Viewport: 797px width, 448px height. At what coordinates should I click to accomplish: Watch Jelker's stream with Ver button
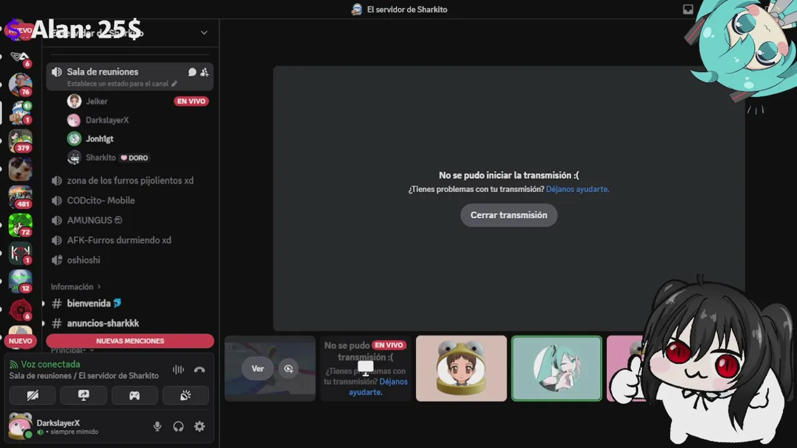tap(258, 369)
